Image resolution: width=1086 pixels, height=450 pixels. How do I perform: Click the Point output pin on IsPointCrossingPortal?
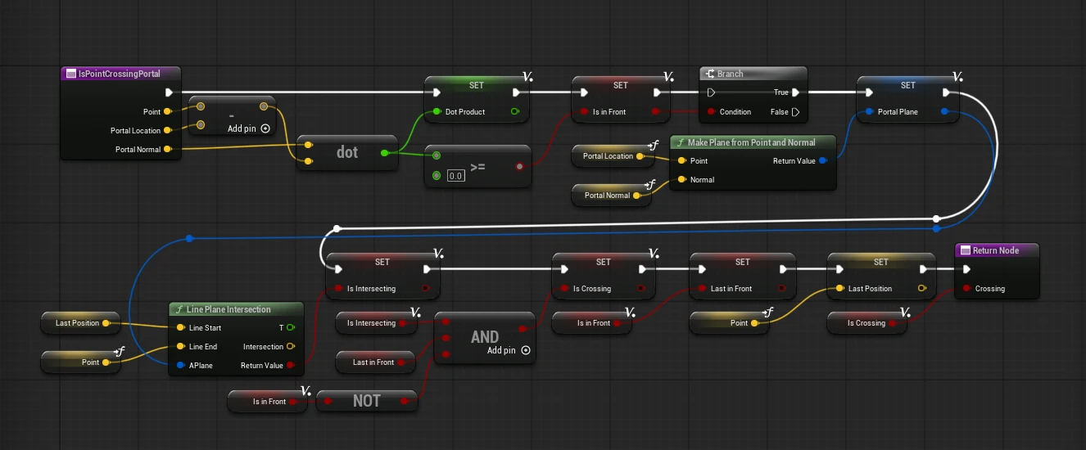pos(168,111)
